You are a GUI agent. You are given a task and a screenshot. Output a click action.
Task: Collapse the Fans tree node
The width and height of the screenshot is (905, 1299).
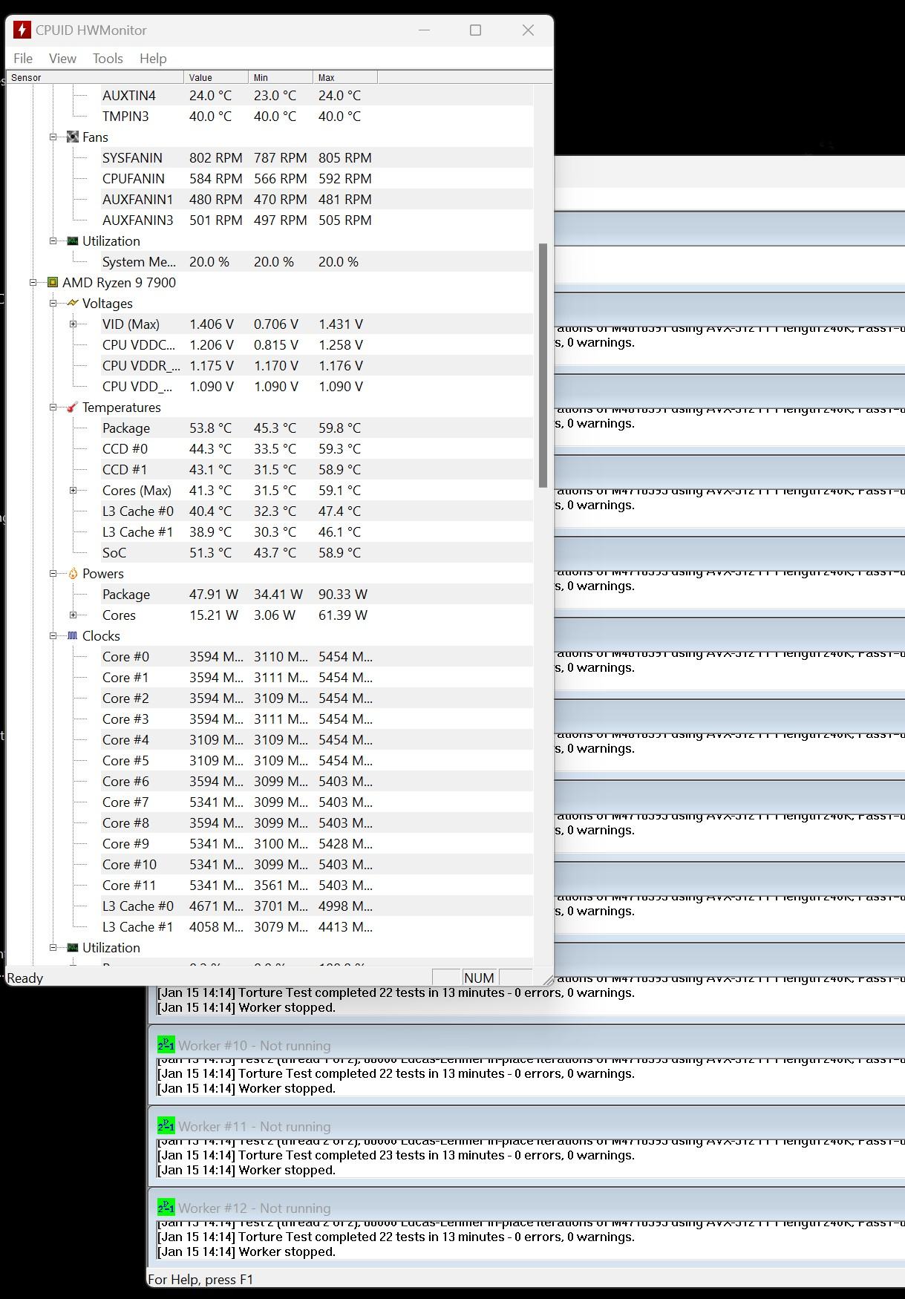click(53, 137)
